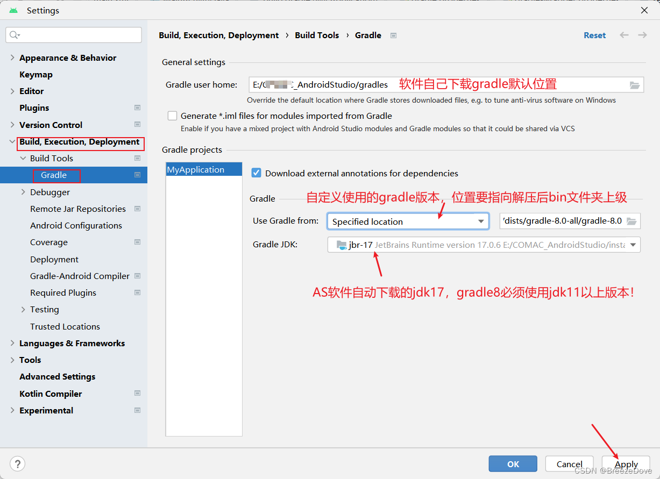This screenshot has height=479, width=660.
Task: Click project icon beside Gradle tree row
Action: pos(137,175)
